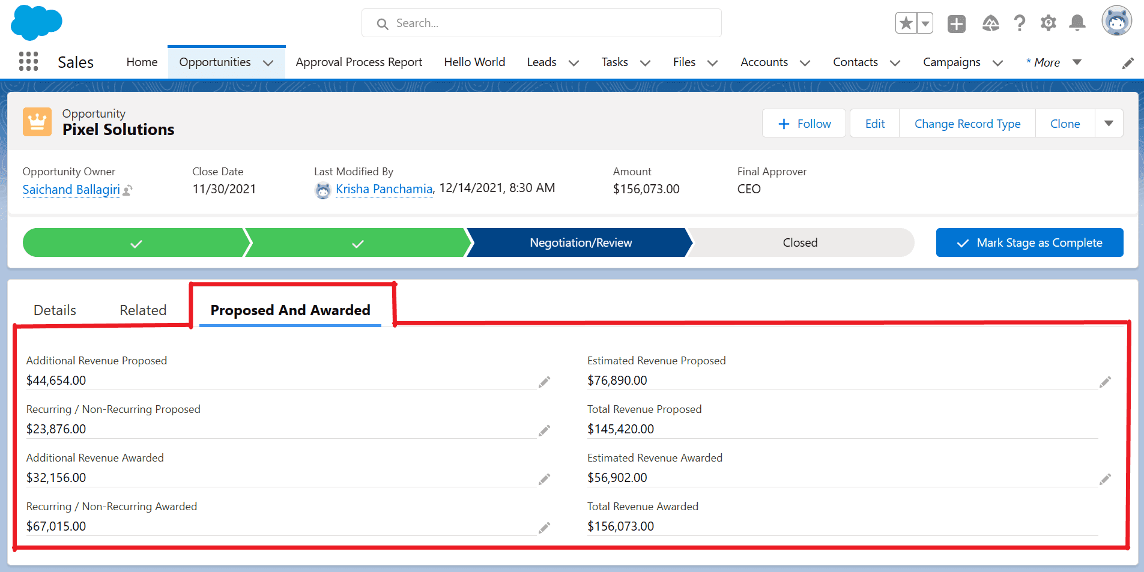Screen dimensions: 1144x572
Task: Open the Help question mark icon
Action: coord(1019,23)
